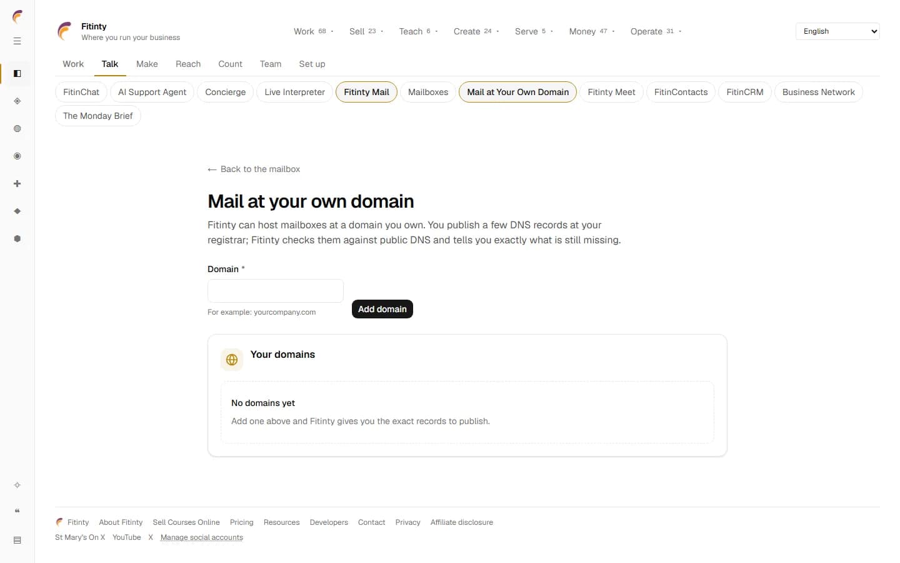Switch to the Reach tab
The width and height of the screenshot is (900, 563).
click(188, 64)
